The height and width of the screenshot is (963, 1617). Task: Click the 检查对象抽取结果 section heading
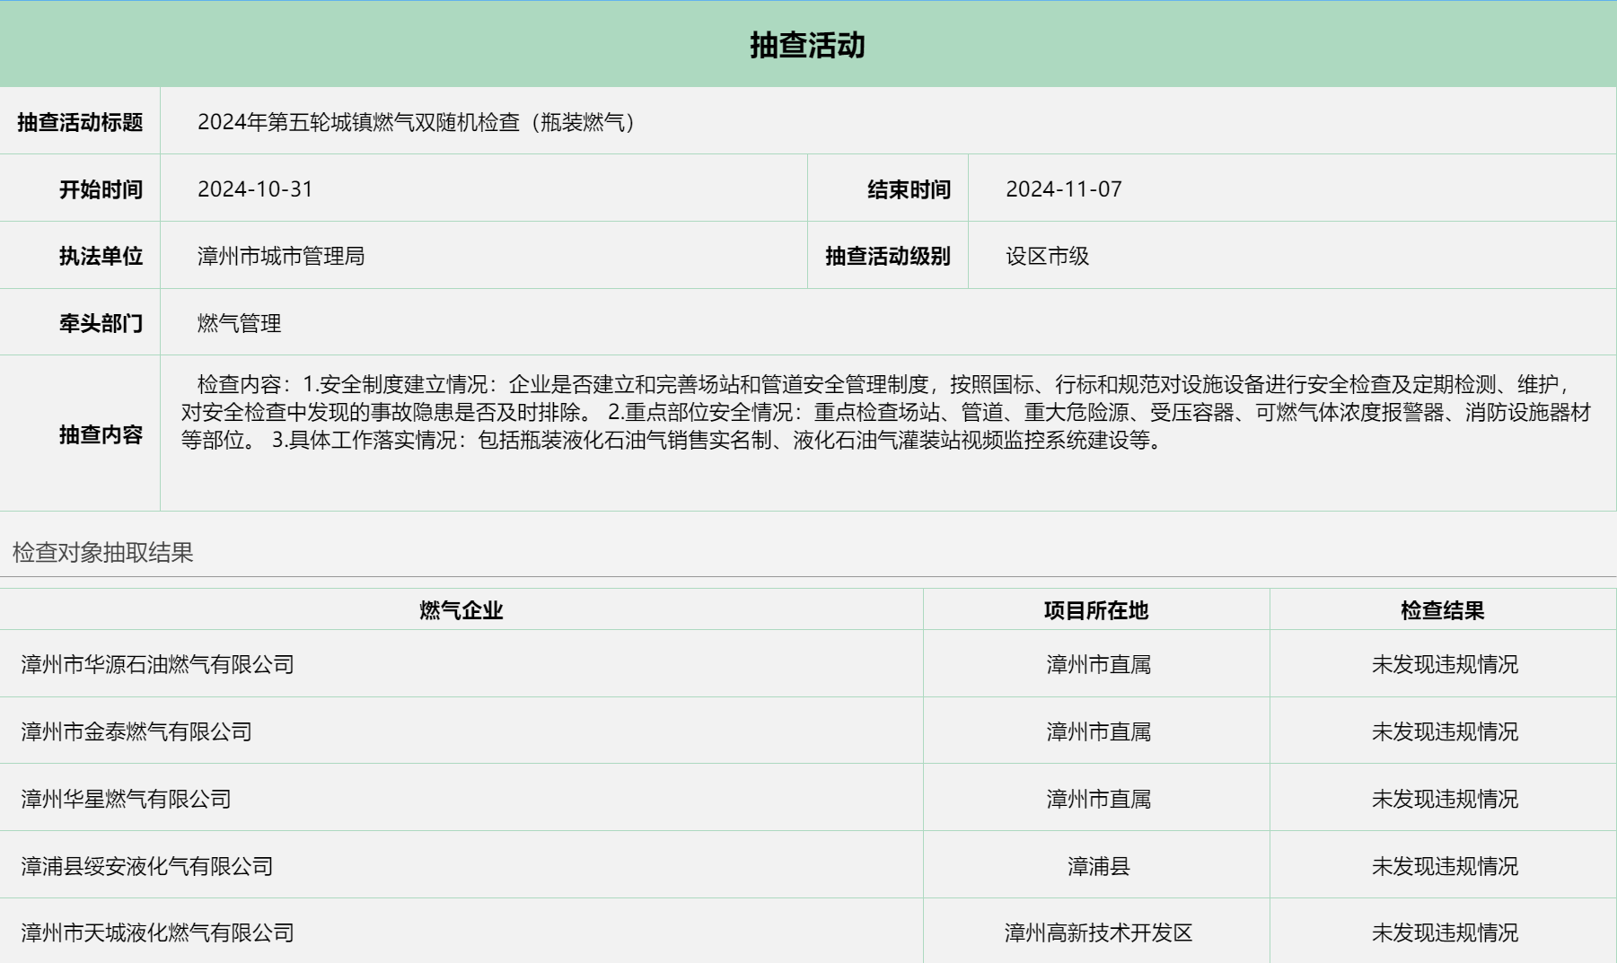103,553
